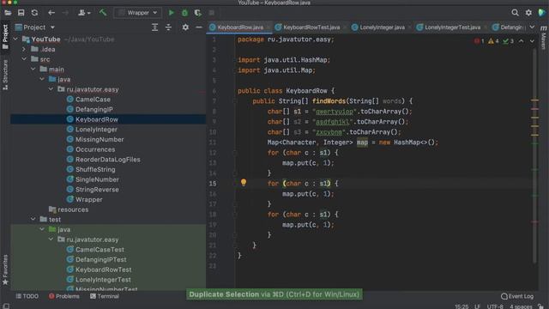Hide the Project panel with minus icon
Screen dimensions: 549x309
pos(198,27)
